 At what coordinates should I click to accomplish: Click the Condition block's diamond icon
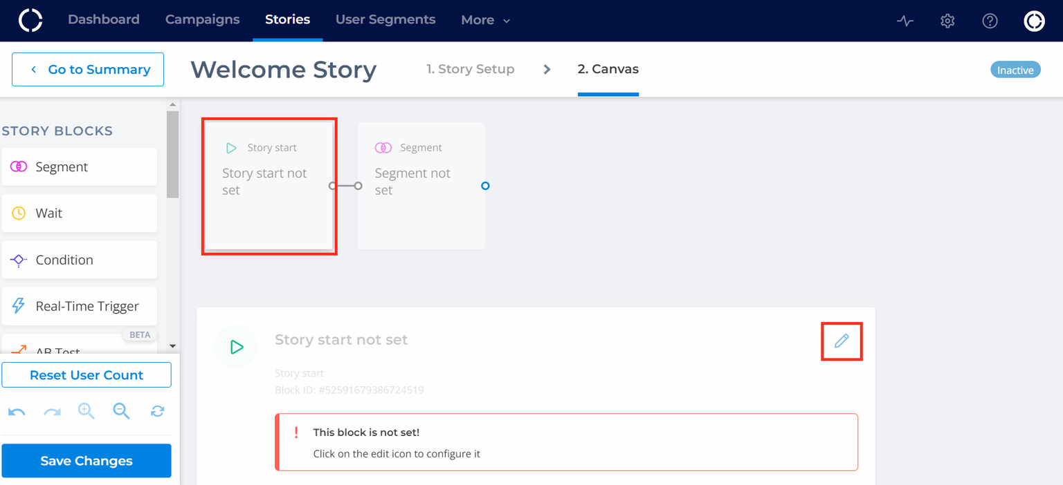[x=19, y=260]
